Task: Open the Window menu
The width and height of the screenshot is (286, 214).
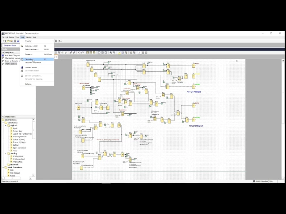Action: (x=28, y=37)
